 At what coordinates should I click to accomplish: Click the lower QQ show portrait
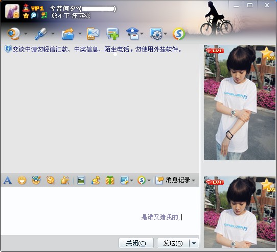click(x=240, y=212)
